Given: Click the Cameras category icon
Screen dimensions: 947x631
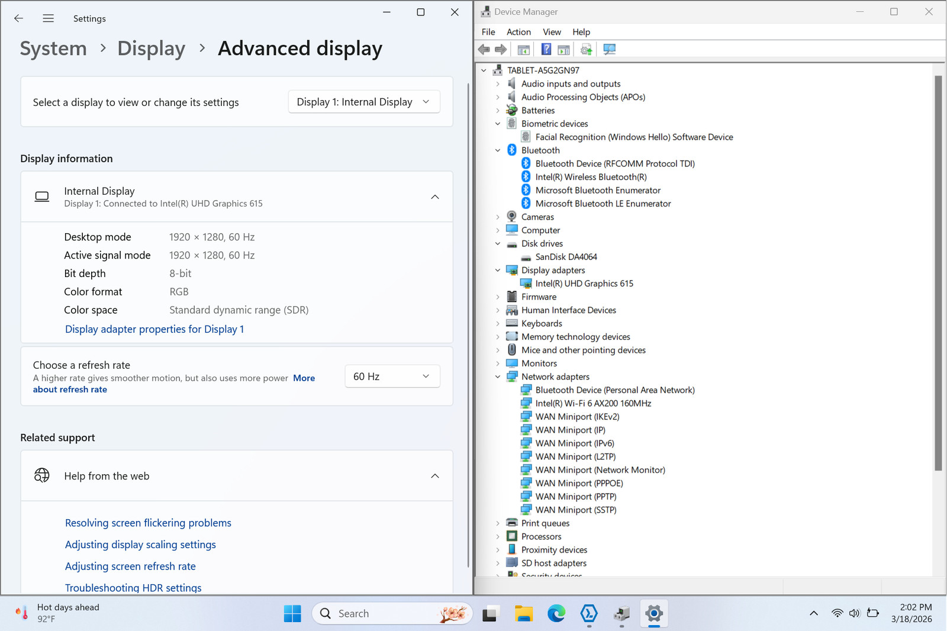Looking at the screenshot, I should 512,217.
